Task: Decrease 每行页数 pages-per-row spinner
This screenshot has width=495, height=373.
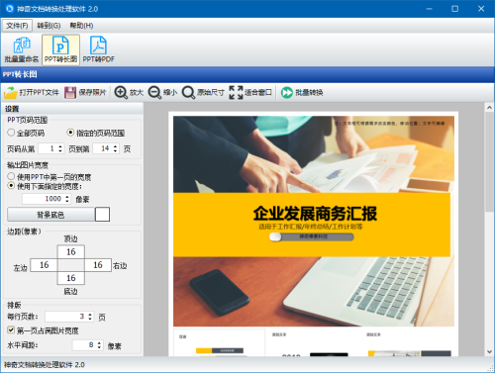Action: coord(90,319)
